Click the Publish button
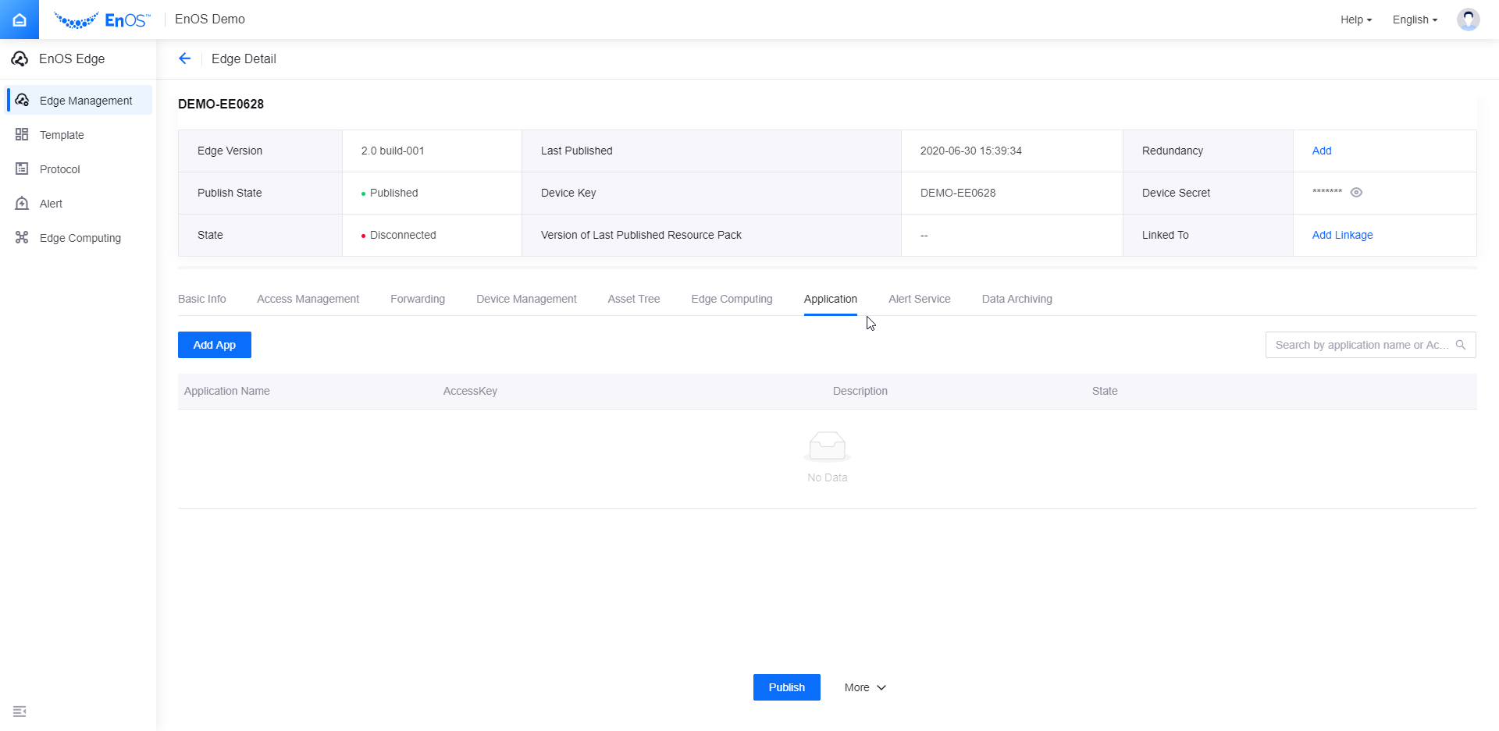Image resolution: width=1499 pixels, height=731 pixels. [786, 687]
